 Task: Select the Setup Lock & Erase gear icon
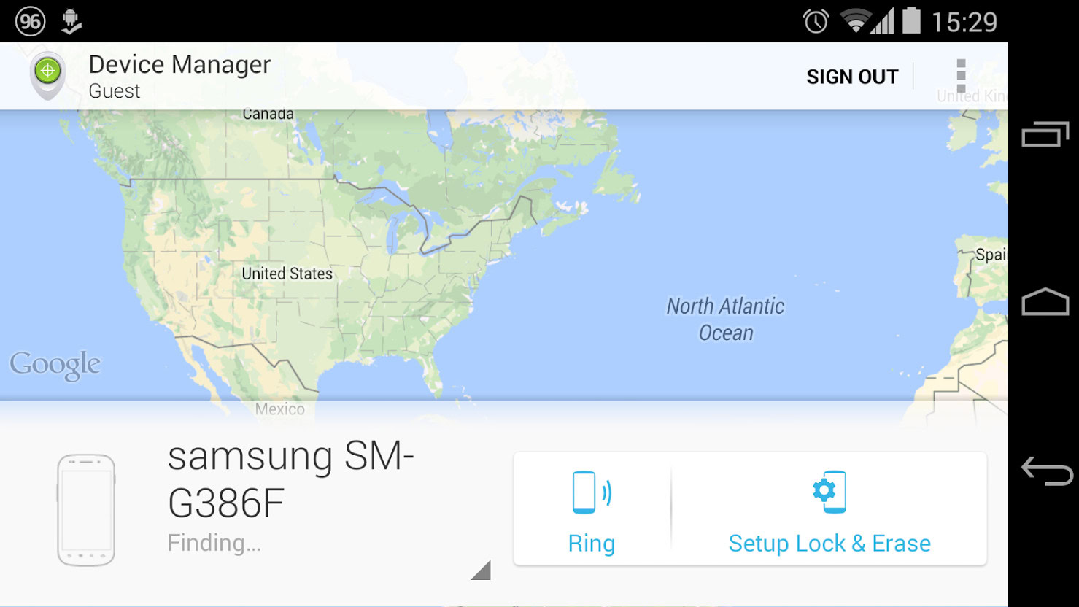click(x=829, y=492)
